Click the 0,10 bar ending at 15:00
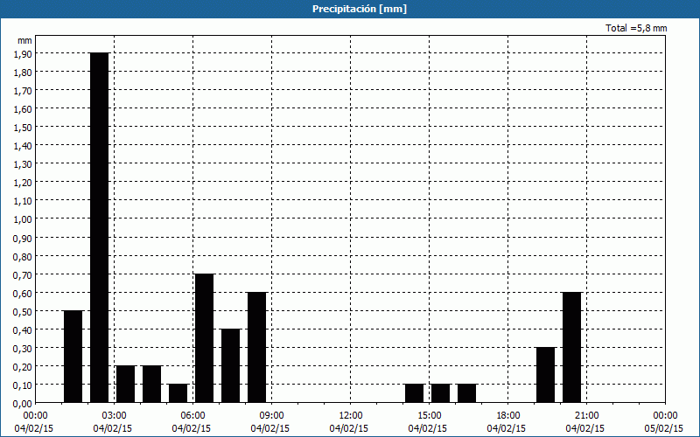Viewport: 700px width, 437px height. 415,393
